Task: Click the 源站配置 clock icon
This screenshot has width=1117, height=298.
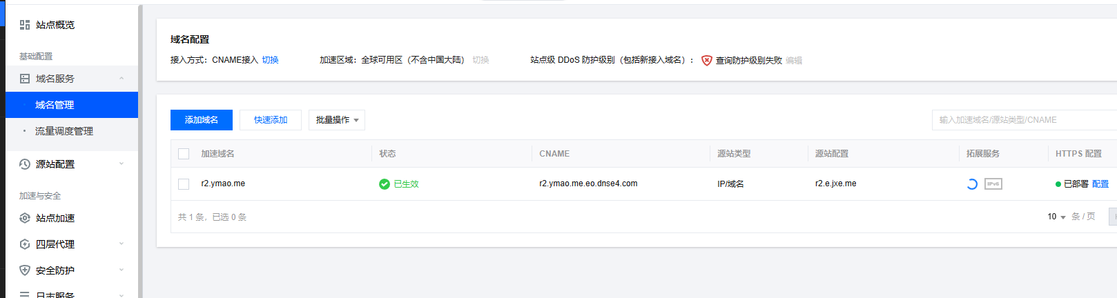Action: (25, 164)
